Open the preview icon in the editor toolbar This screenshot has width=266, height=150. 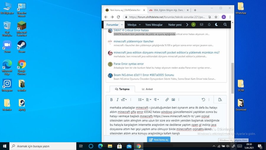220,100
